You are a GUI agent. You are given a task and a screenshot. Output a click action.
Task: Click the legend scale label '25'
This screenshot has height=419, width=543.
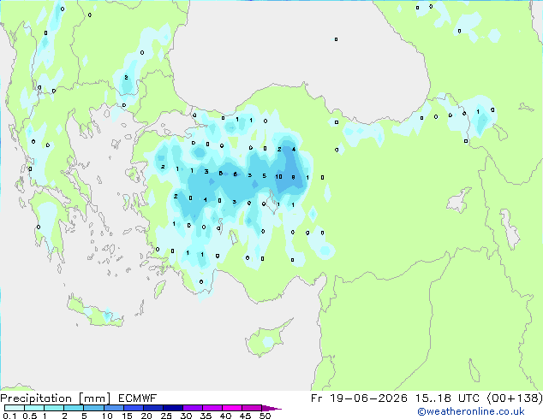(x=166, y=416)
